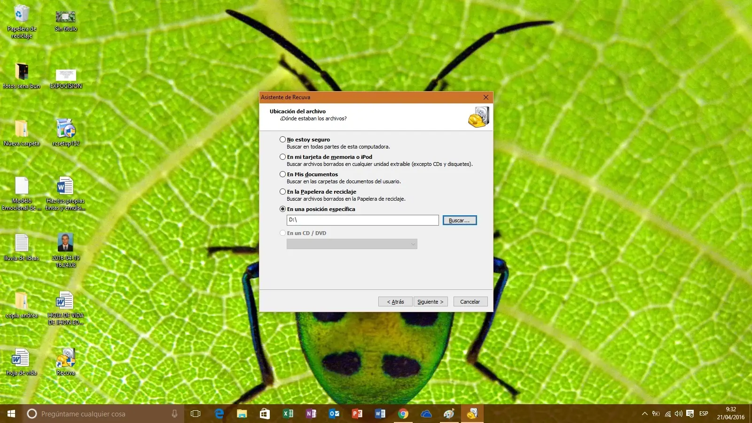Select the 'fotos sena bun' folder icon
This screenshot has width=752, height=423.
22,76
